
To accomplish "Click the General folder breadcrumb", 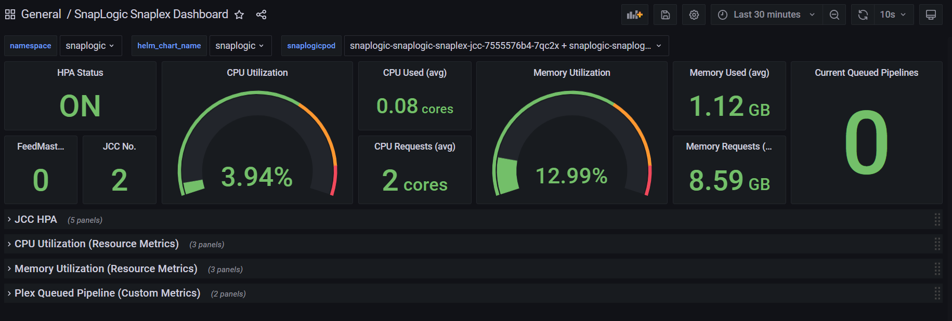I will tap(41, 15).
